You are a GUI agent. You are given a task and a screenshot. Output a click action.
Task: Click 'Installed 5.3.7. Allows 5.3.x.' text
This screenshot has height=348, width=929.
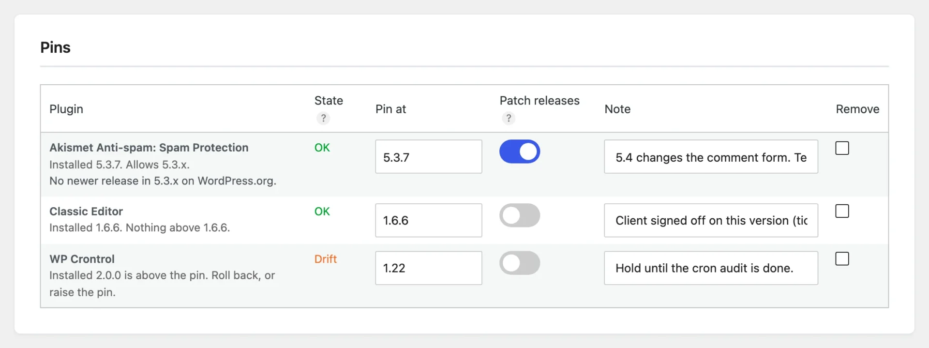120,165
